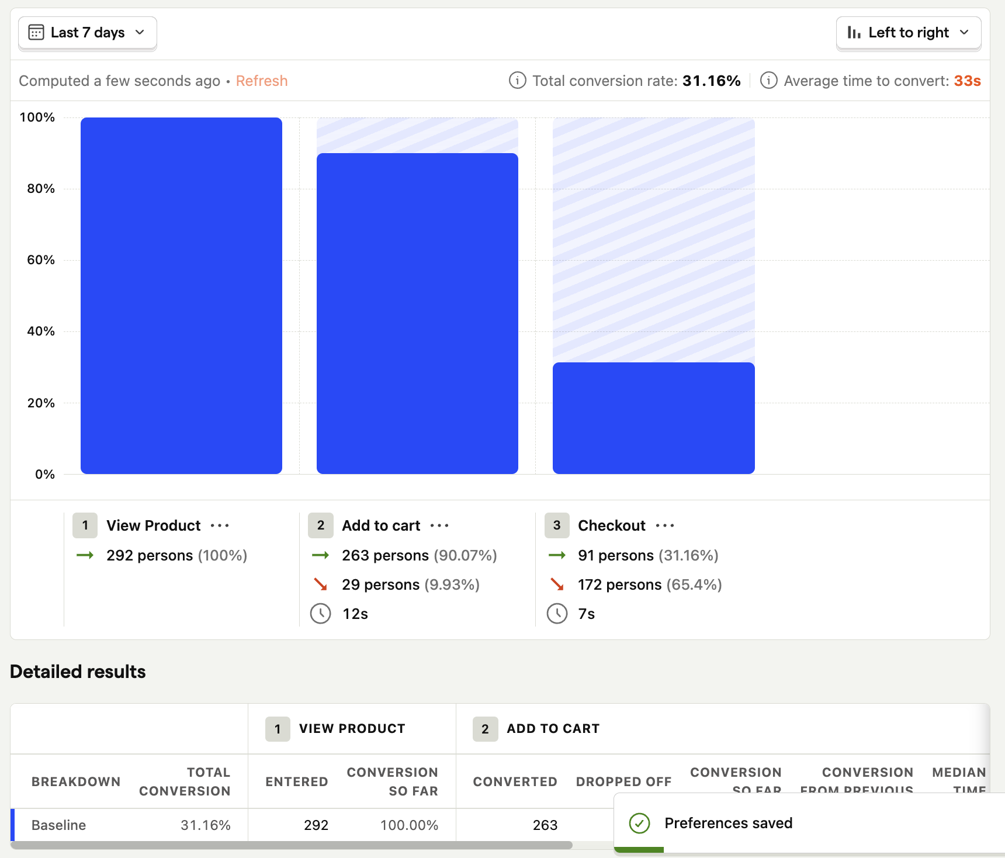Click the 263 converted cell in Baseline row
Image resolution: width=1005 pixels, height=858 pixels.
545,825
